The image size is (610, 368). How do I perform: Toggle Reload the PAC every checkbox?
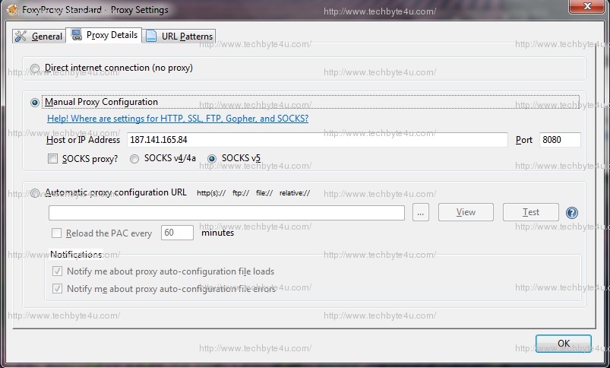pos(56,233)
